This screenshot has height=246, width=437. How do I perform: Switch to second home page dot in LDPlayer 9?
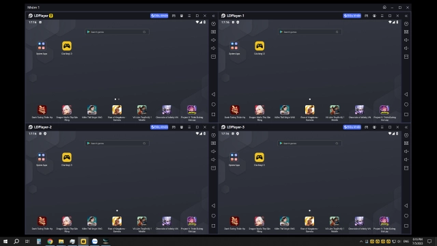[x=119, y=99]
